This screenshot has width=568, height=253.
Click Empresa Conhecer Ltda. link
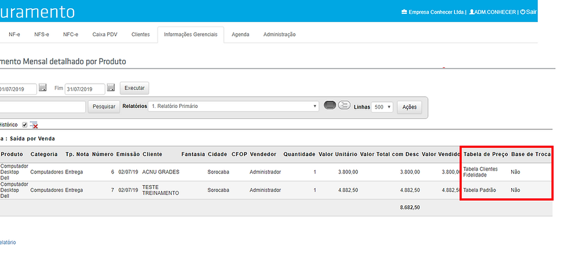[x=436, y=12]
